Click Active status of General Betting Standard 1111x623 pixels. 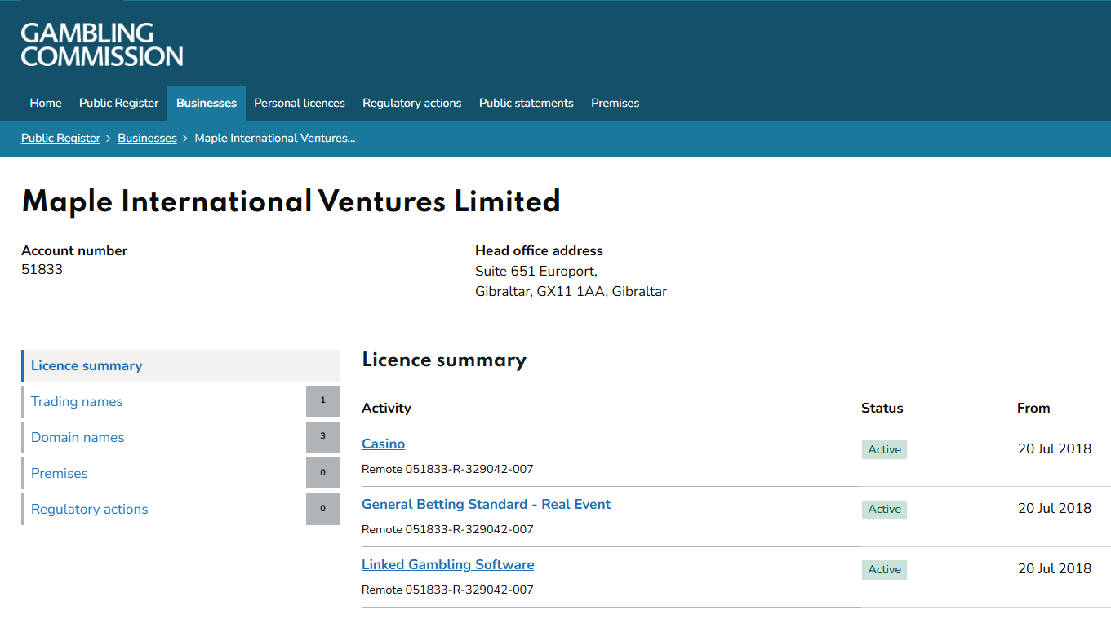(x=884, y=509)
